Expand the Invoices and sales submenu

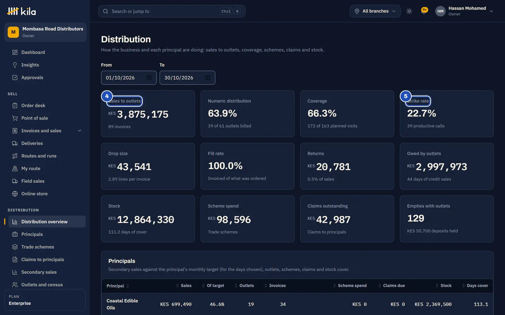80,131
